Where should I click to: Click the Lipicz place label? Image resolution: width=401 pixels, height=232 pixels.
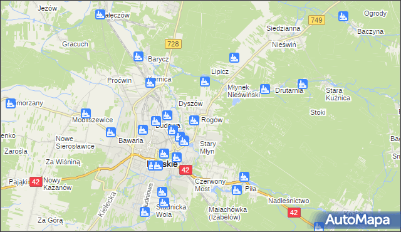[x=220, y=71]
